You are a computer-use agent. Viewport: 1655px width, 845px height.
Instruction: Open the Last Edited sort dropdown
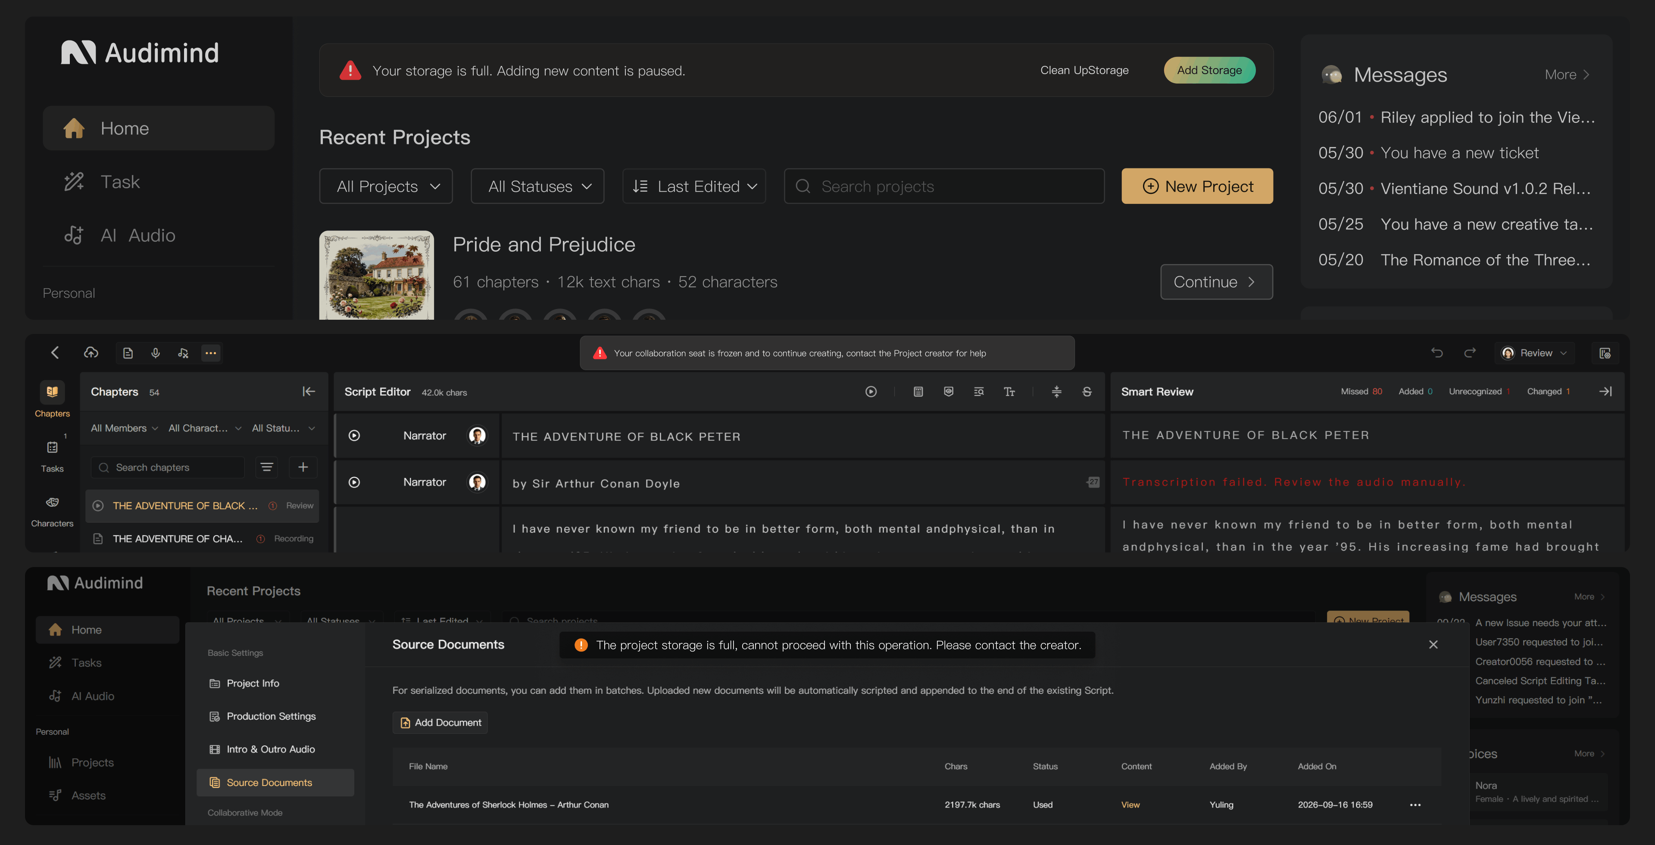(x=694, y=186)
